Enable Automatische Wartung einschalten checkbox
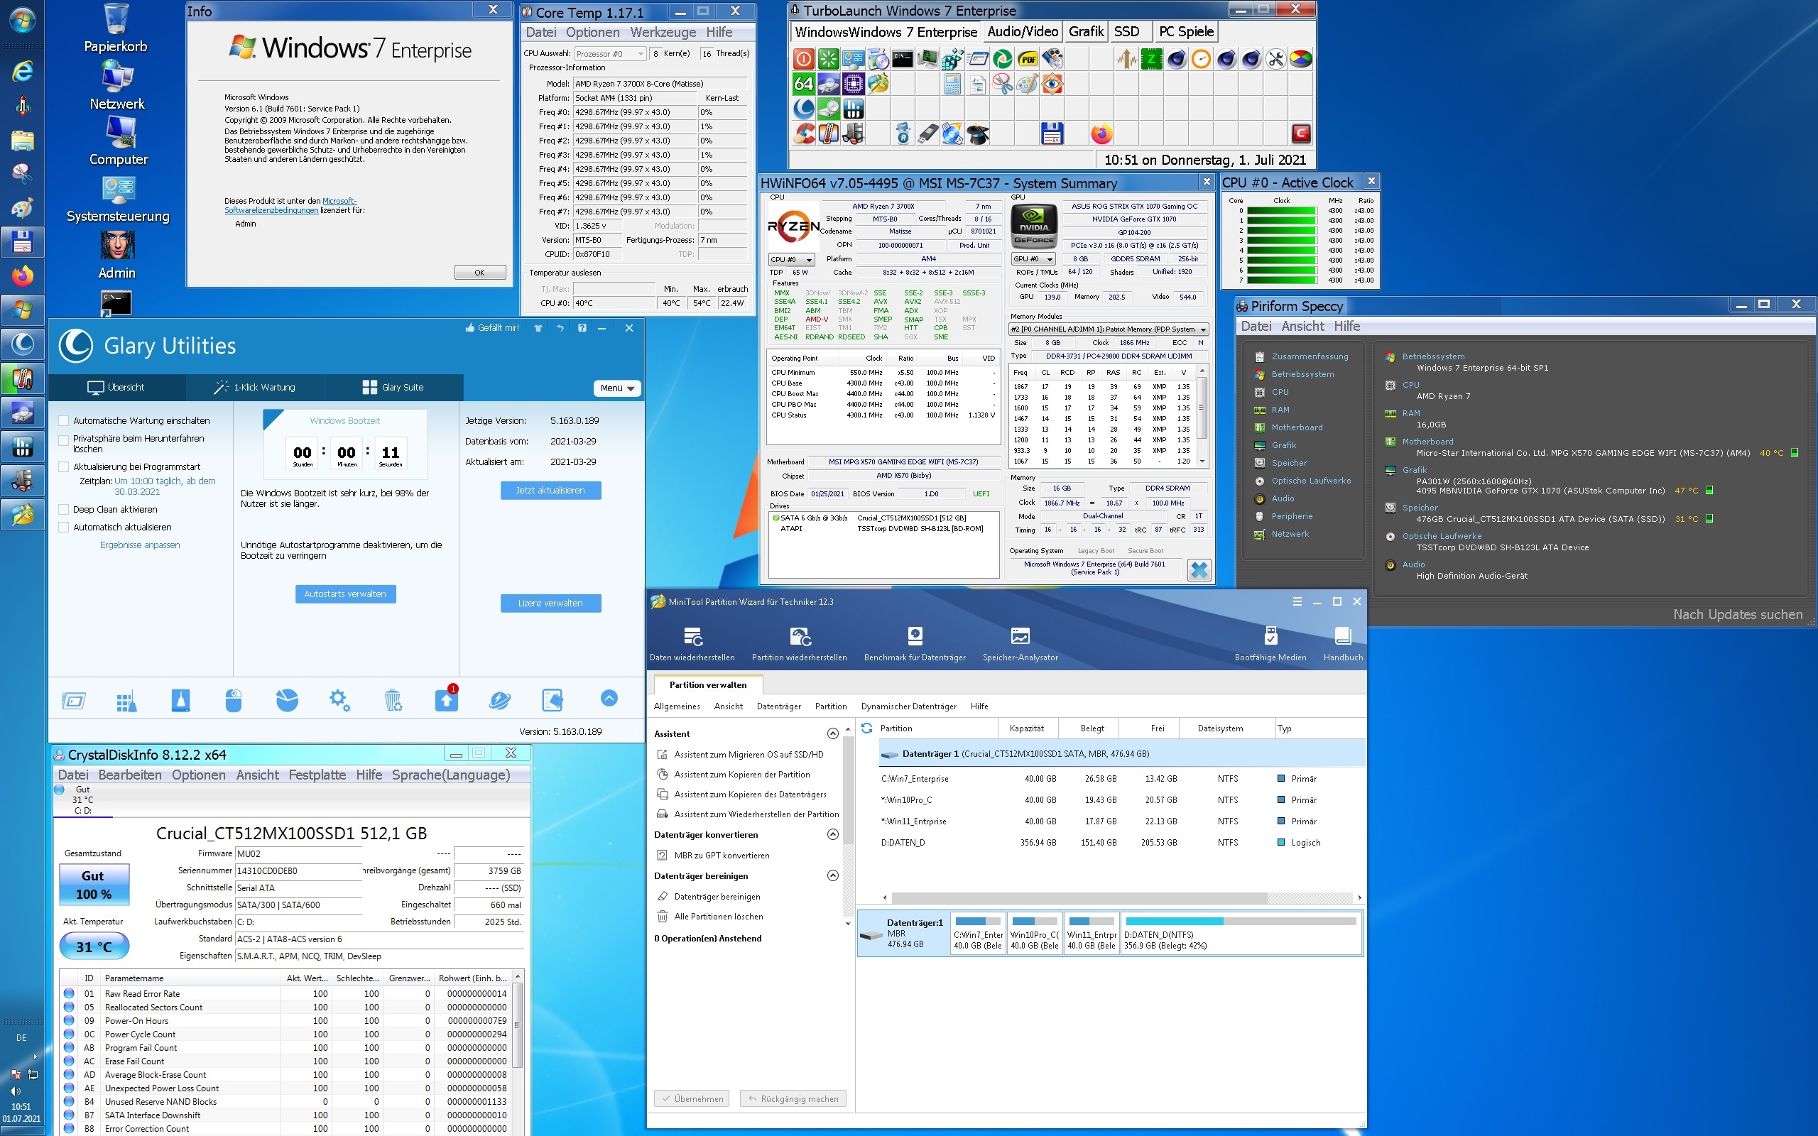The height and width of the screenshot is (1136, 1818). pos(64,421)
